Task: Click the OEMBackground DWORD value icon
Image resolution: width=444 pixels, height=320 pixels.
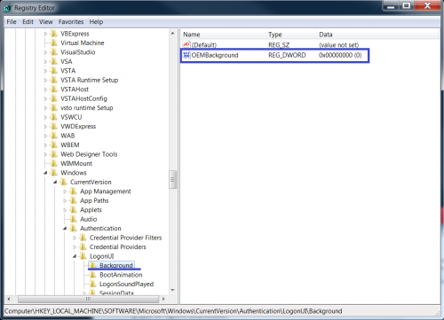Action: point(186,55)
